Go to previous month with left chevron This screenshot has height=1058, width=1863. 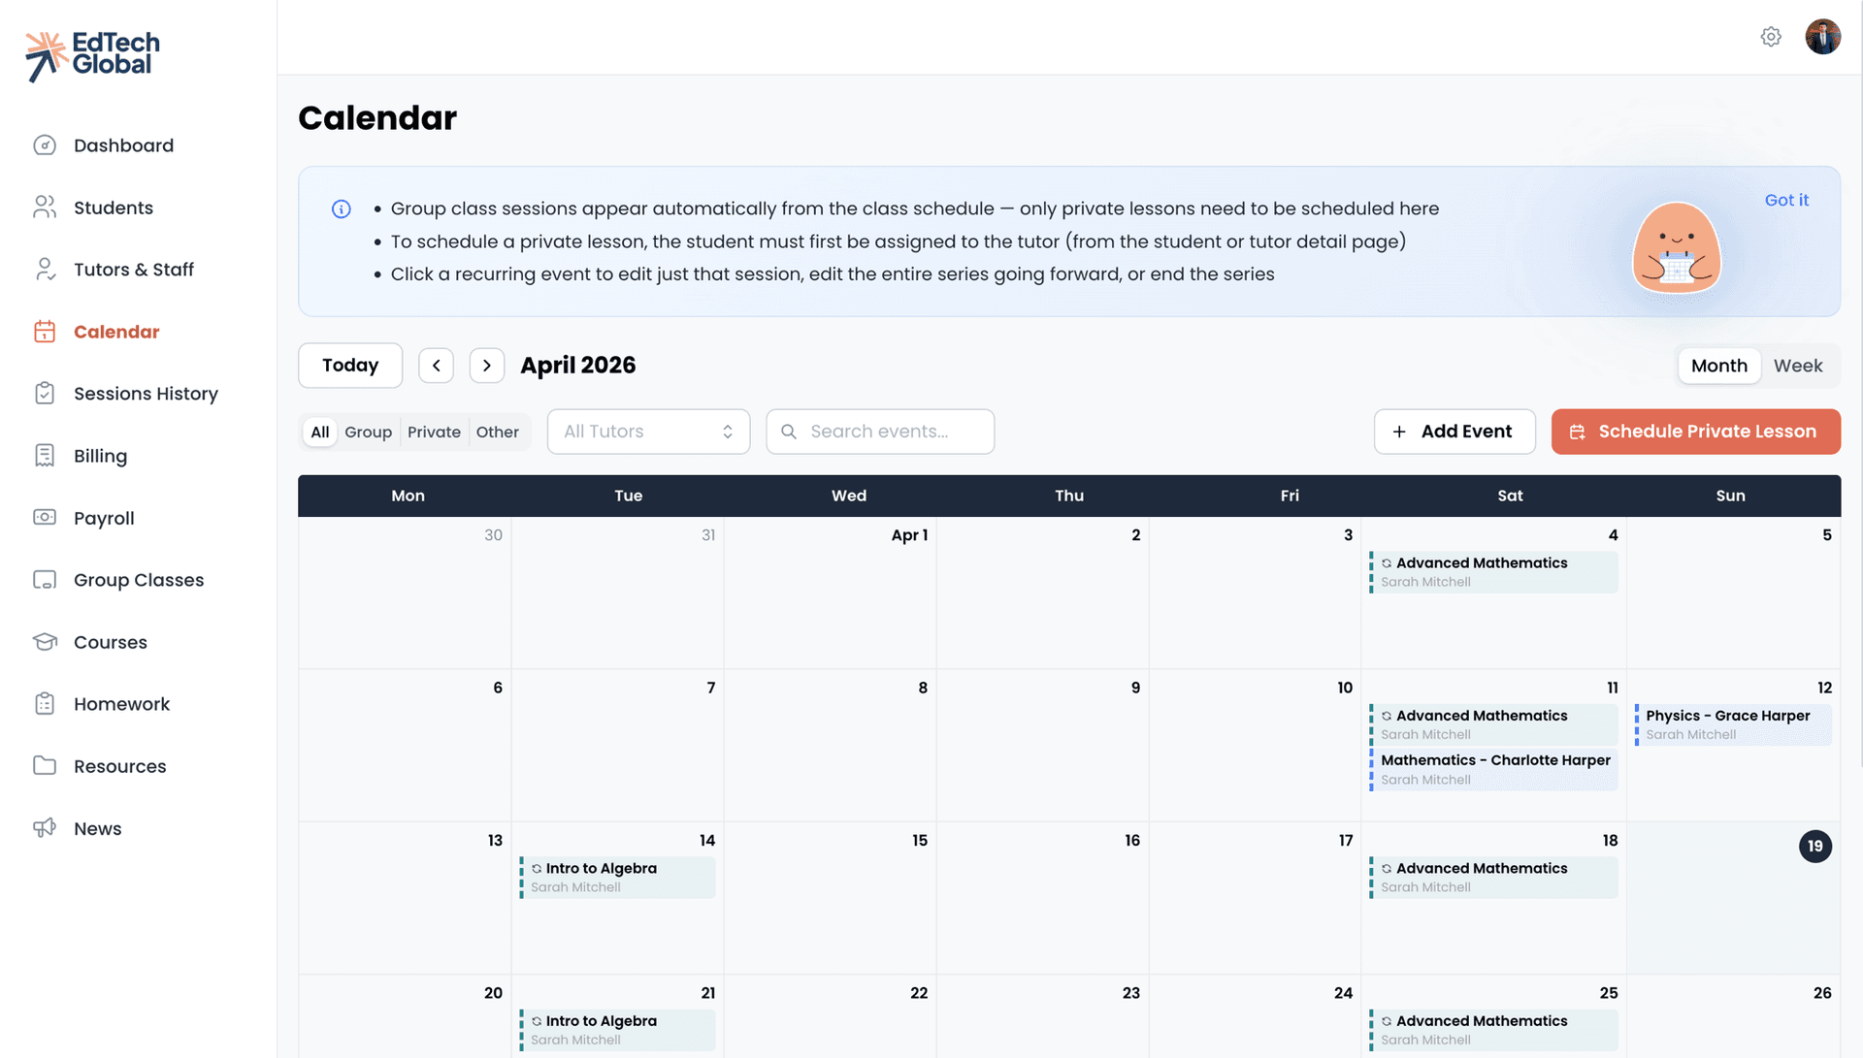(437, 366)
